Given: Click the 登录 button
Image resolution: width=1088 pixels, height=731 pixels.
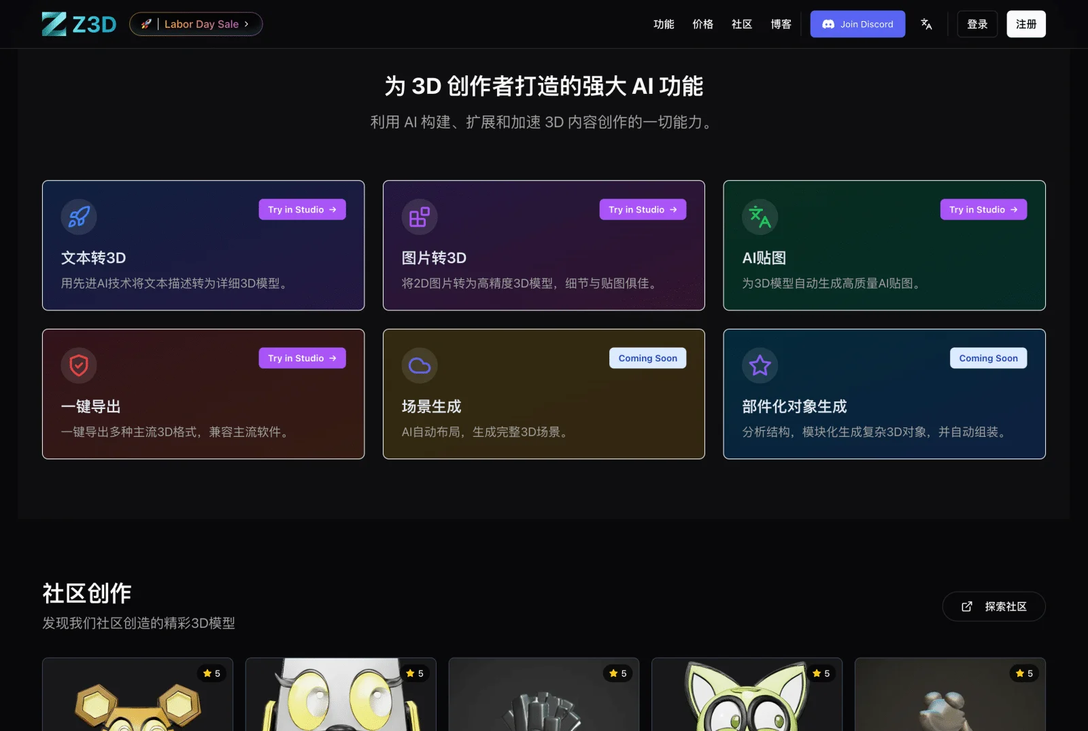Looking at the screenshot, I should click(x=976, y=23).
